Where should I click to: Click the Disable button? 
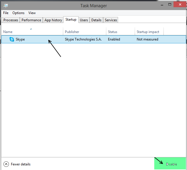pyautogui.click(x=170, y=163)
